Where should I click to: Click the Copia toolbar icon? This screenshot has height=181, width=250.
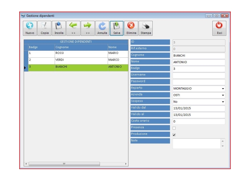(x=44, y=28)
